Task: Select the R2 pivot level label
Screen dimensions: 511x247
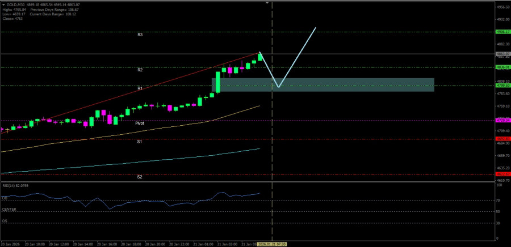Action: click(140, 70)
